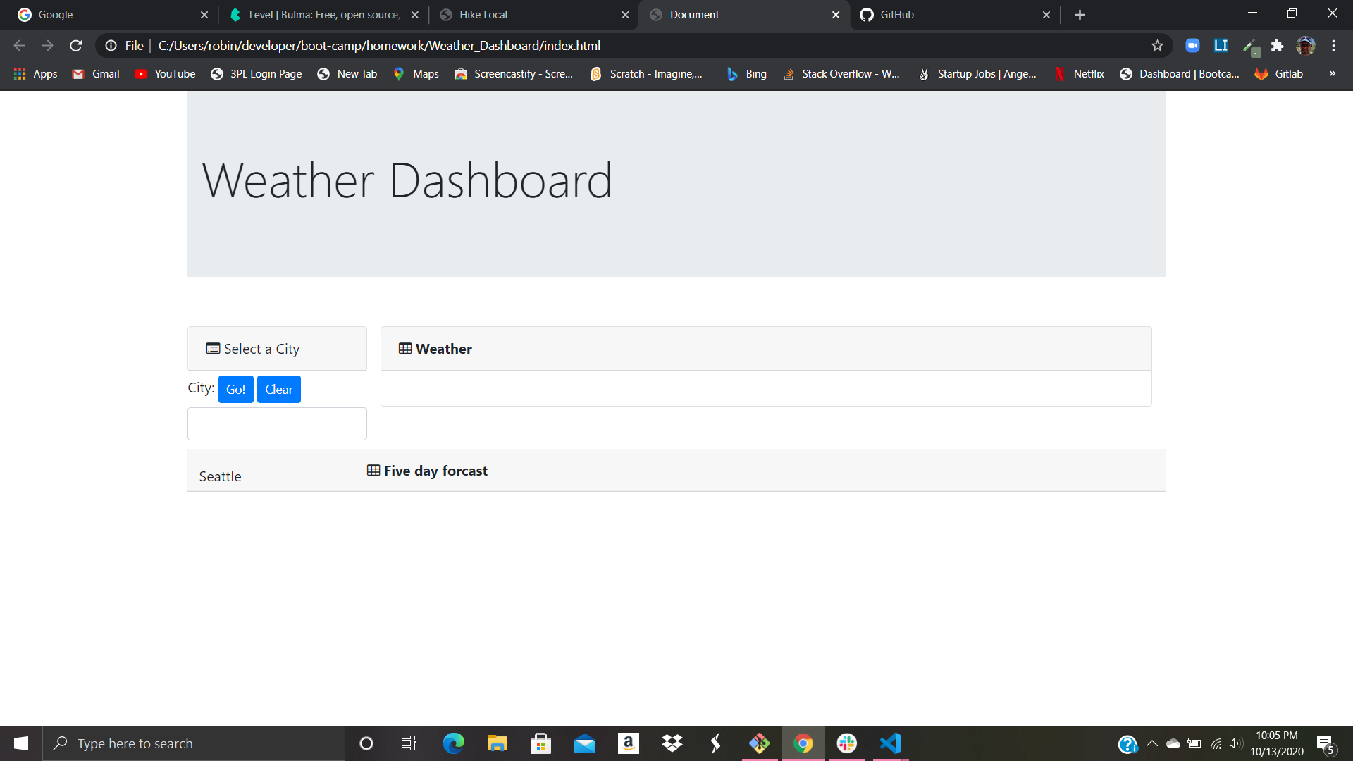Open Gmail bookmark

tap(96, 74)
